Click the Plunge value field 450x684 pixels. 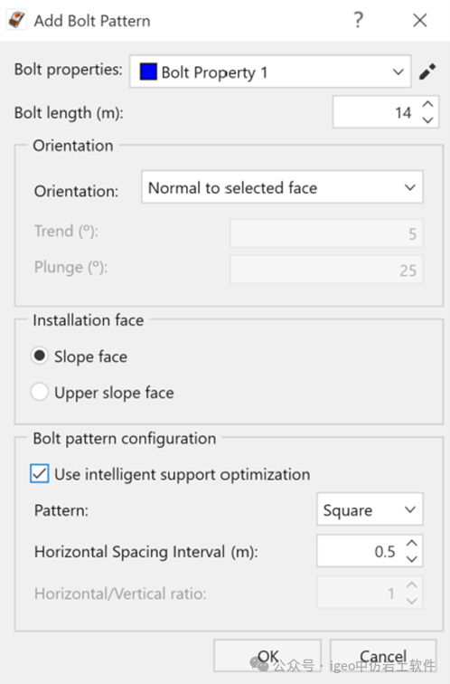pyautogui.click(x=326, y=270)
